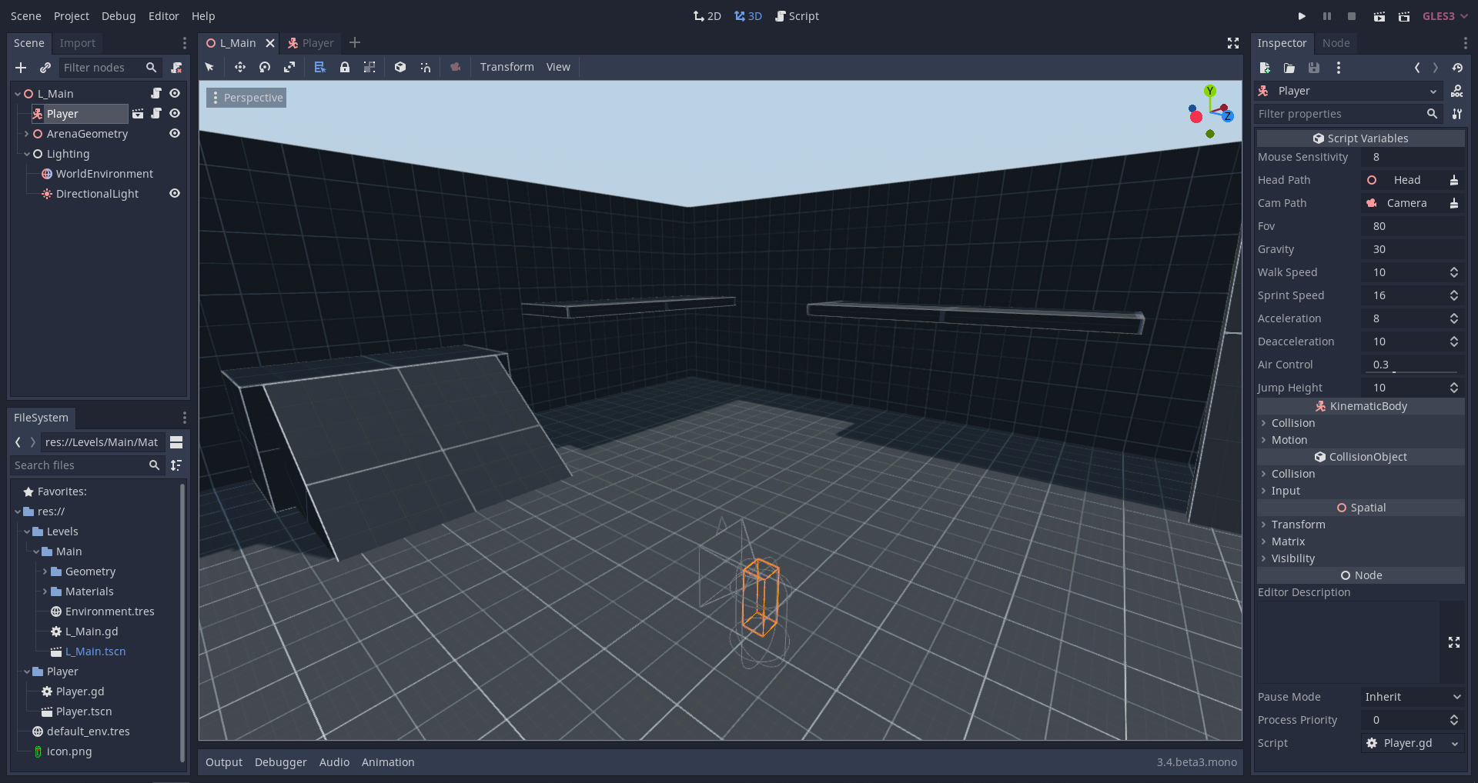Lock the selected object with the padlock icon
Screen dimensions: 1478x783
click(x=345, y=67)
